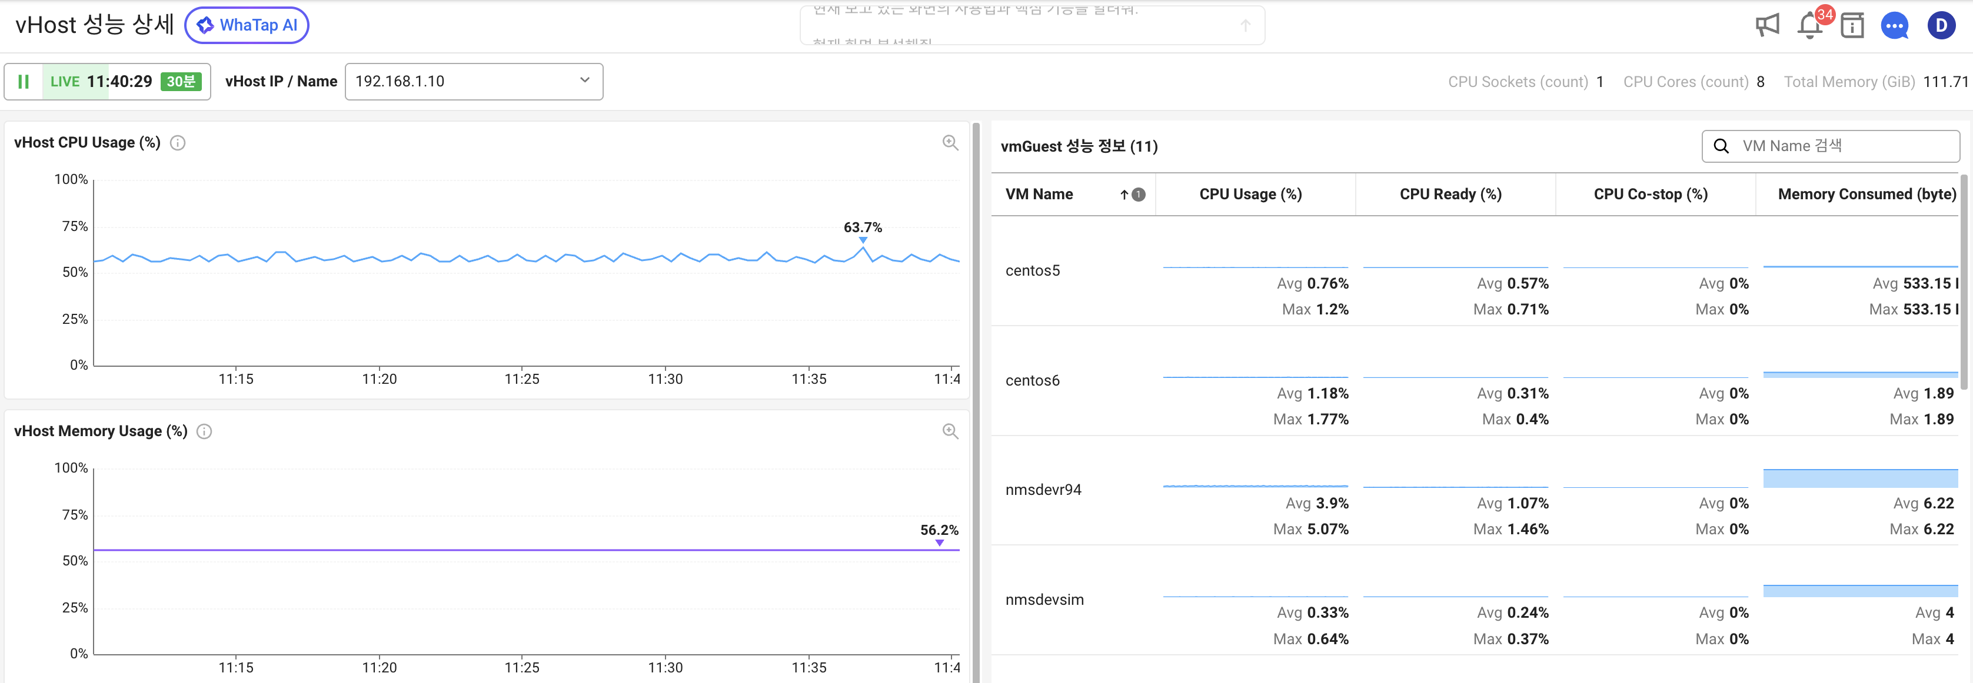
Task: Open the WhaTap AI assistant
Action: 247,25
